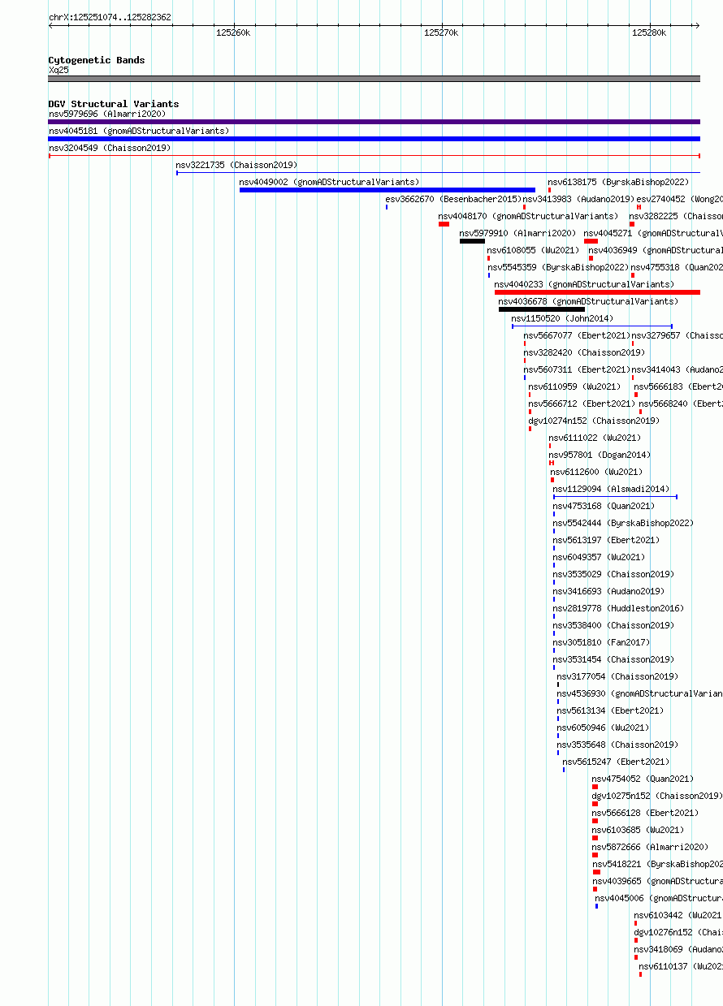Viewport: 723px width, 1006px height.
Task: Open the nsv3538400 (Chaisson2019) variant
Action: point(614,625)
